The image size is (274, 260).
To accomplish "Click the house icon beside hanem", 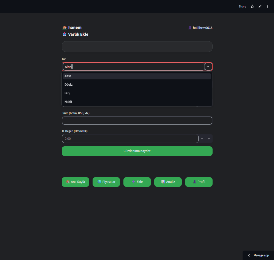I will (x=65, y=28).
